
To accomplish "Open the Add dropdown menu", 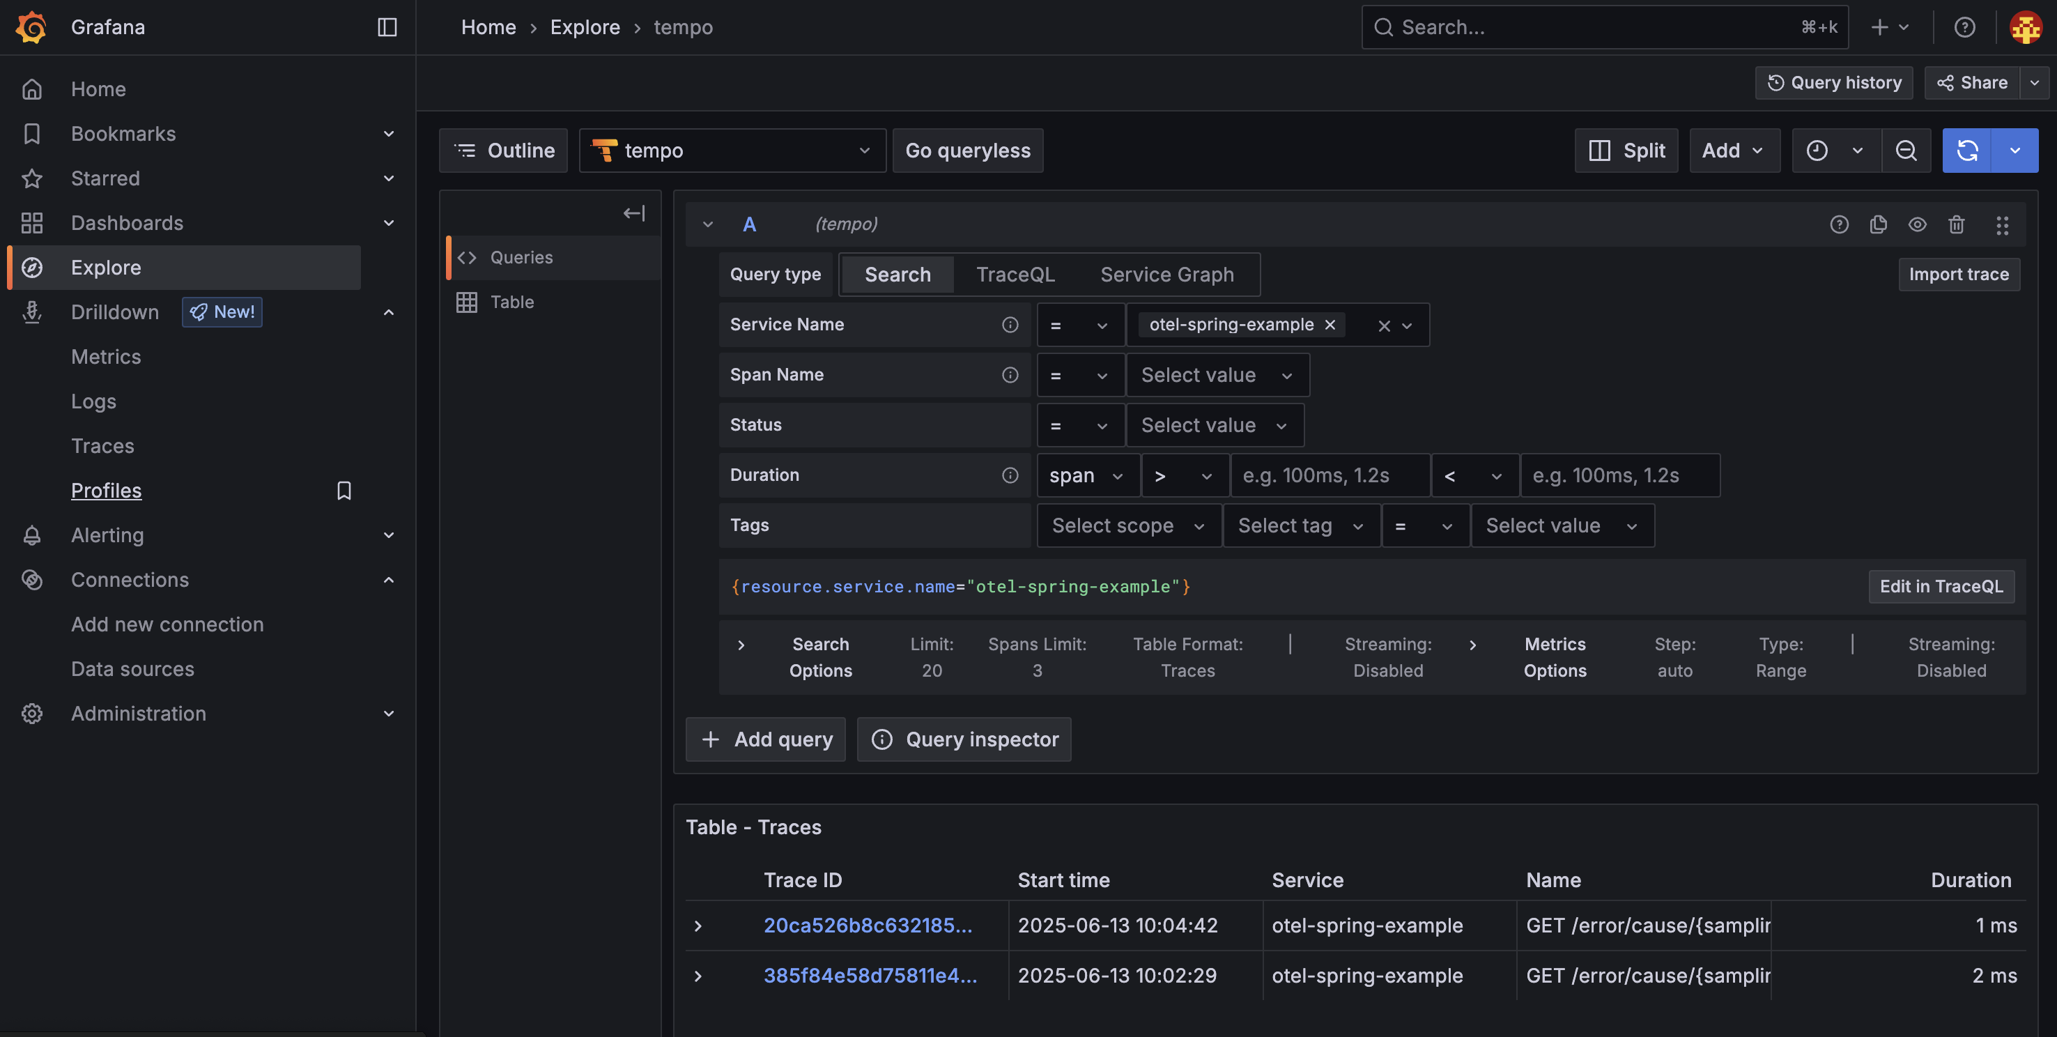I will point(1734,151).
